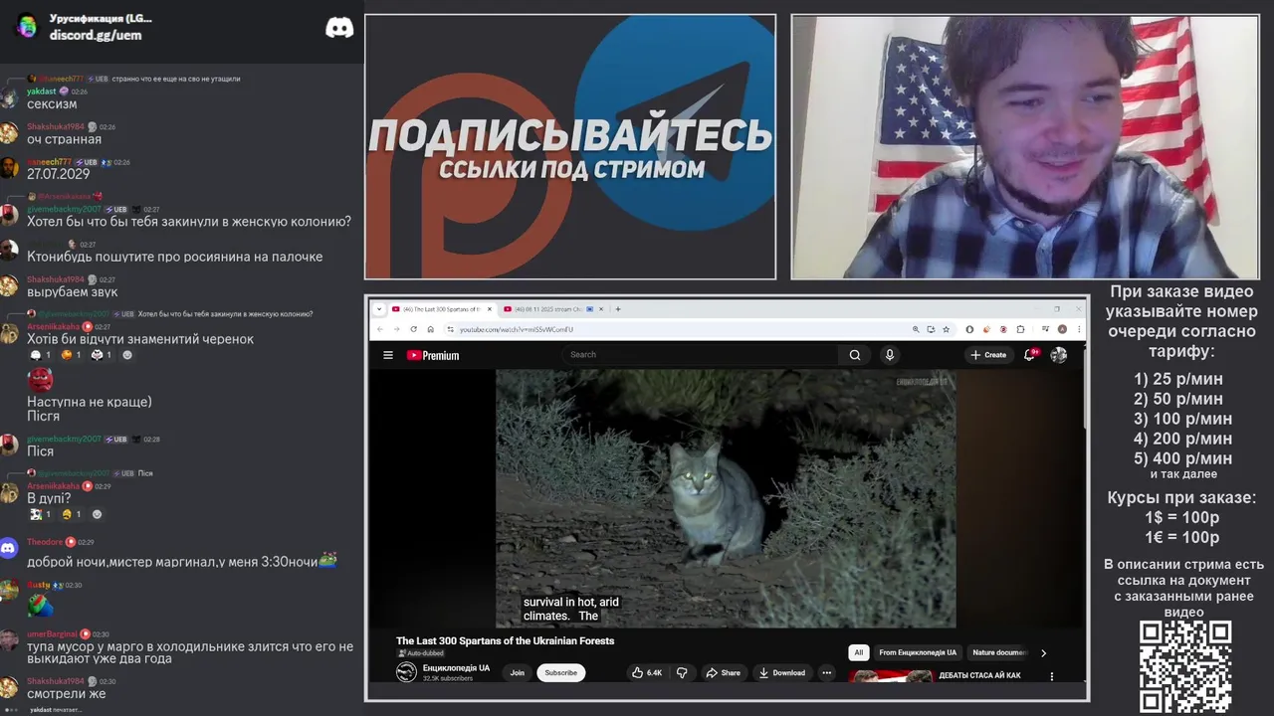Viewport: 1274px width, 716px height.
Task: Click the Discord logo in chat header
Action: 339,28
